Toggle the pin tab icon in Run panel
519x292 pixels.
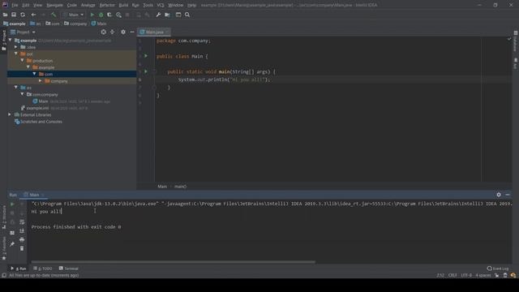[x=12, y=244]
